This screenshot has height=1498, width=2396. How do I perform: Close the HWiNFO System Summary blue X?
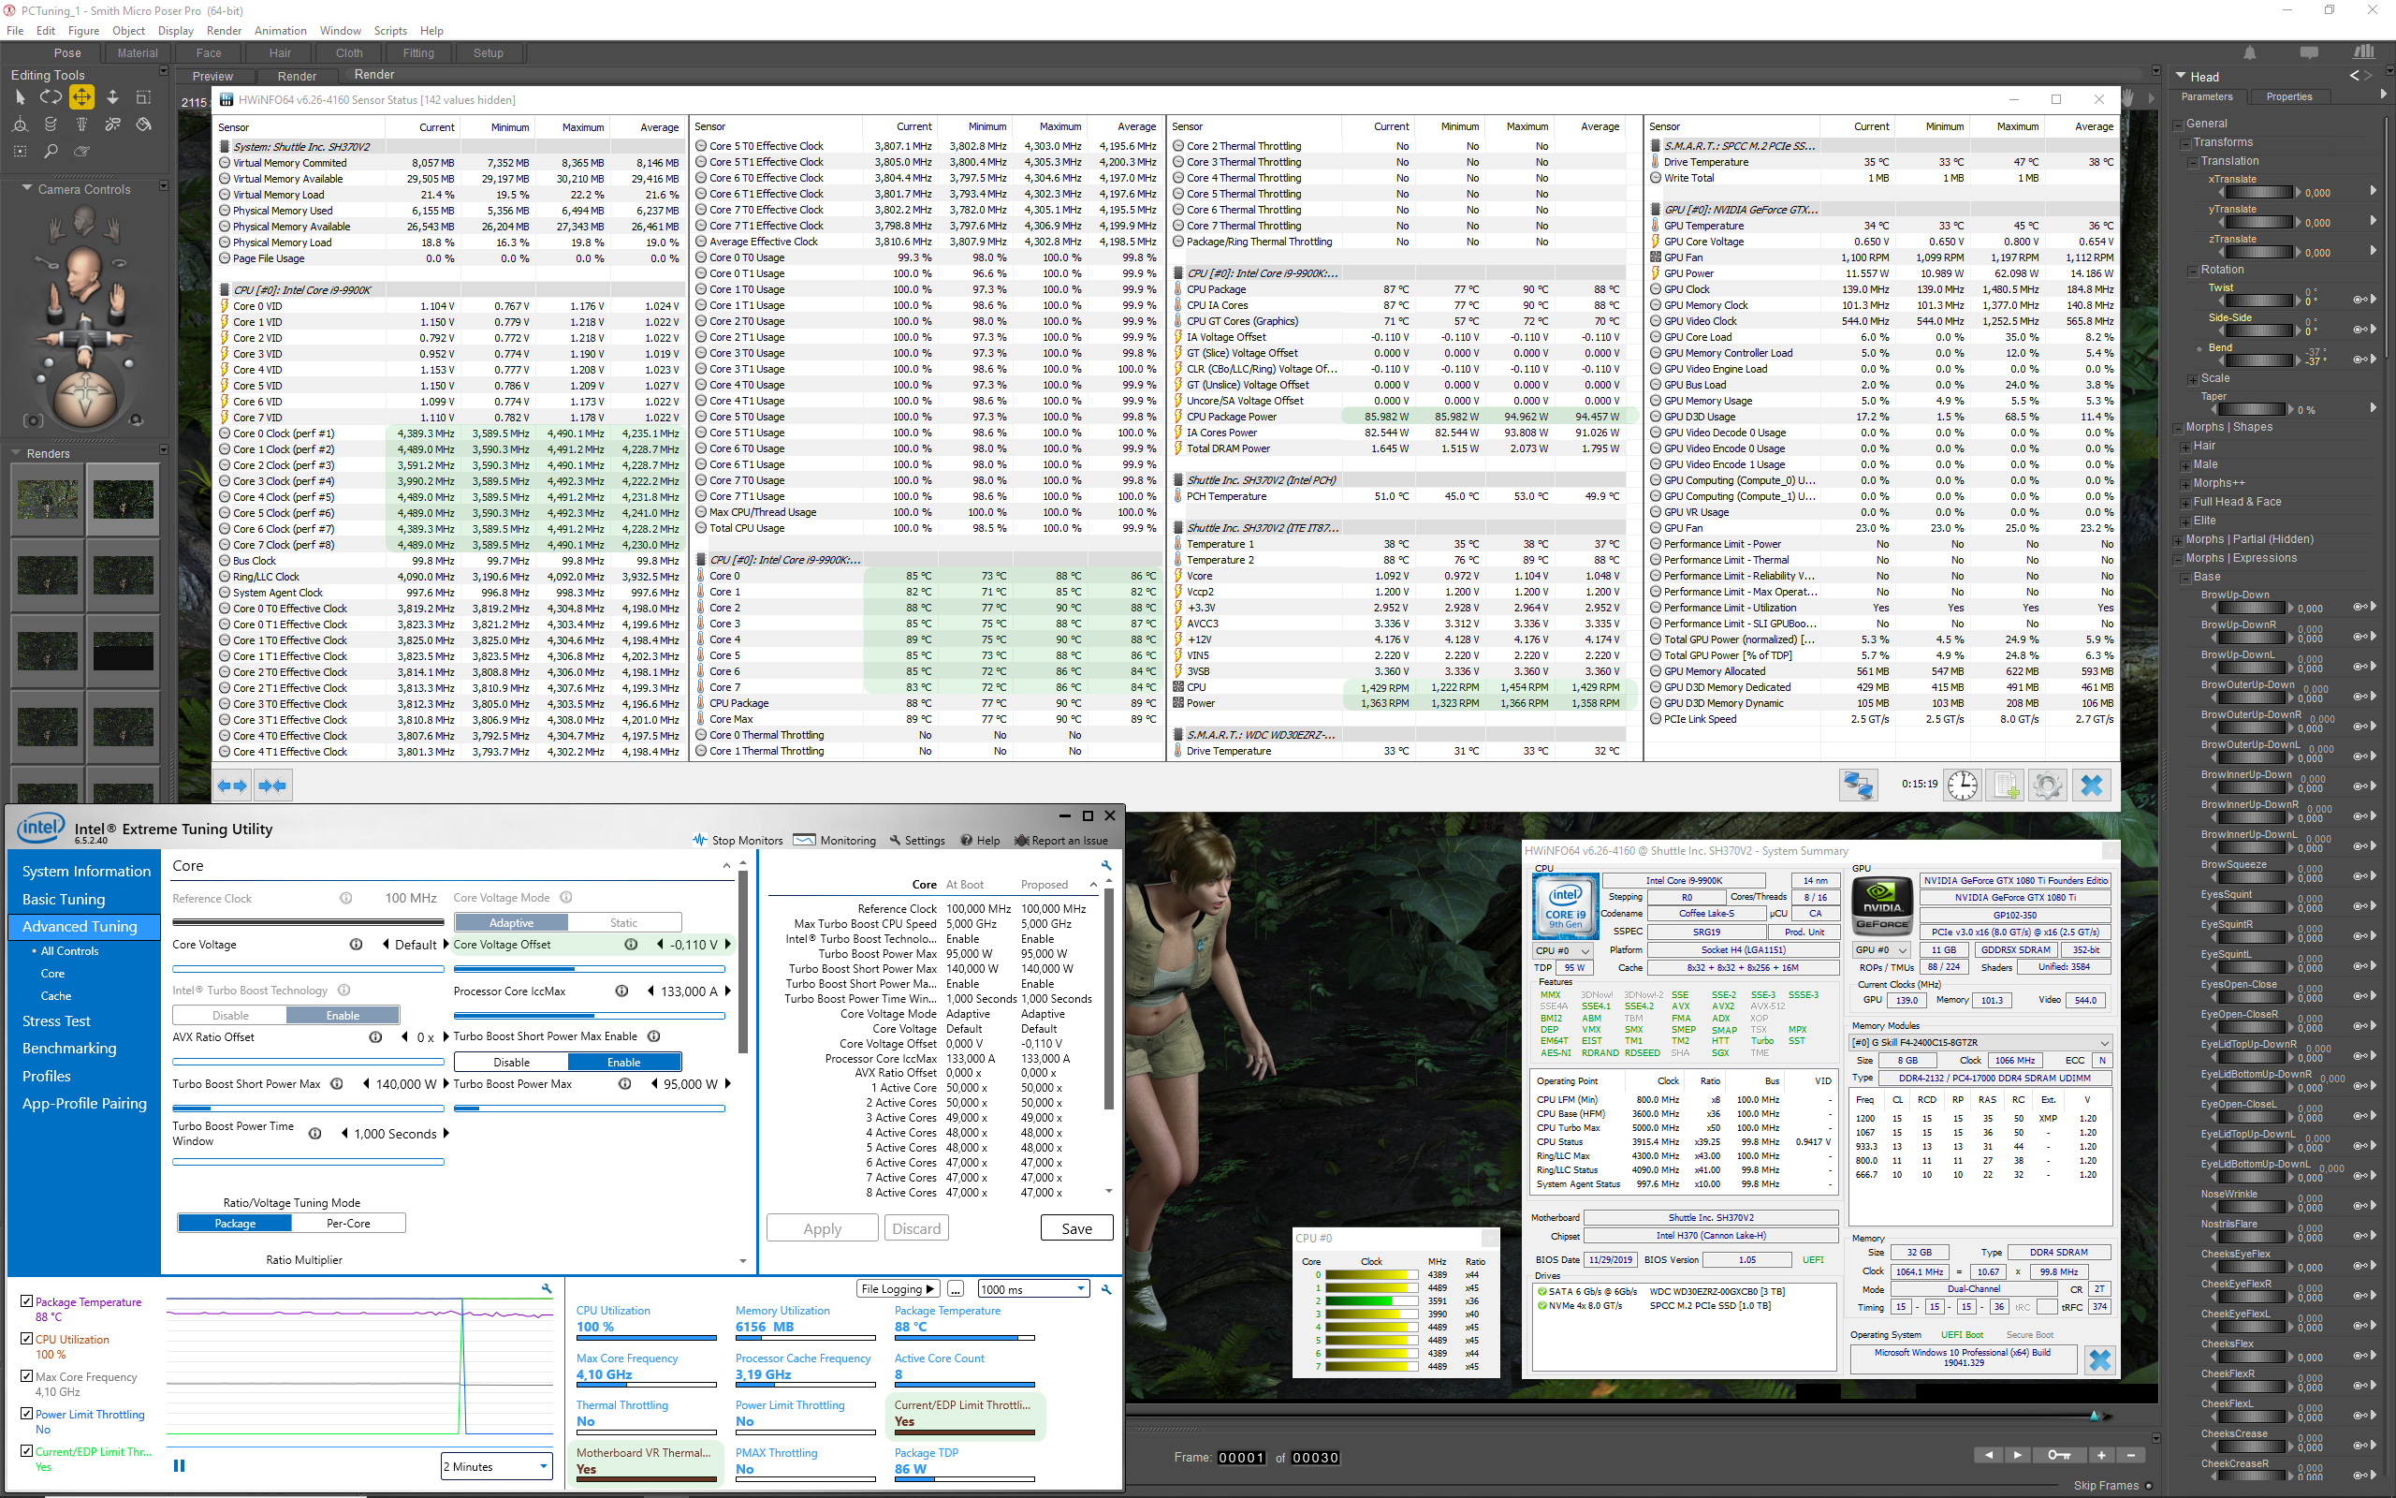point(2099,1360)
